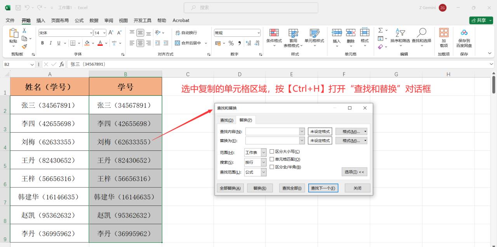Open 范围 (Within) dropdown 工作表
This screenshot has height=247, width=497.
click(x=264, y=152)
